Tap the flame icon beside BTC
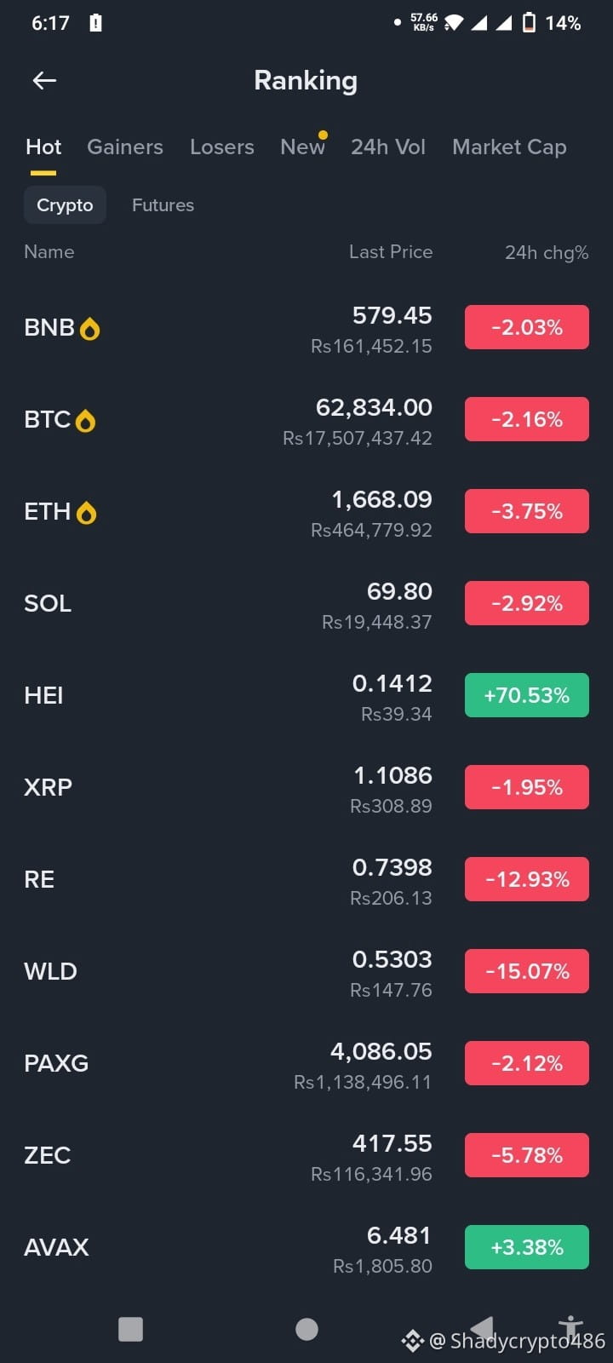 (x=86, y=421)
